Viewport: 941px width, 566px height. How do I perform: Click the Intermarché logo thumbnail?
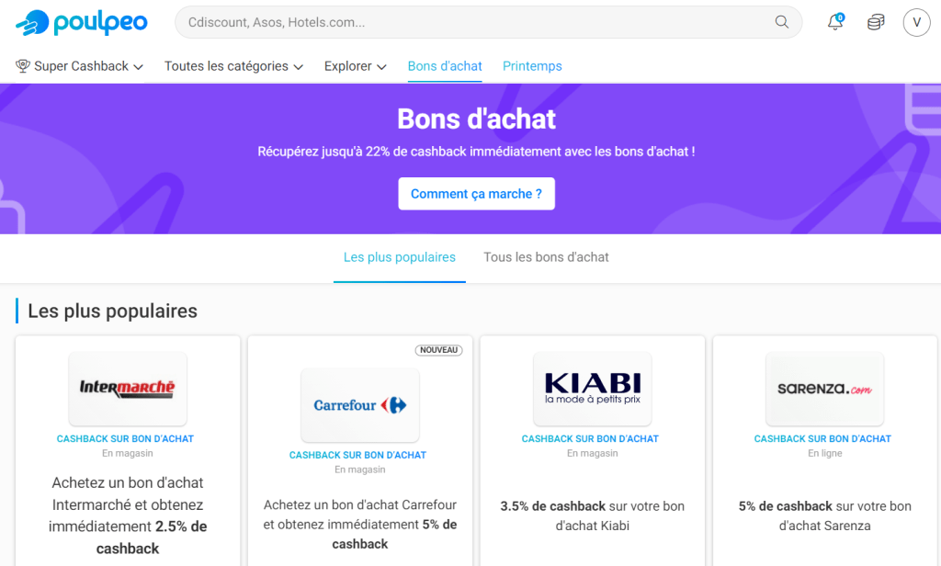pos(127,388)
